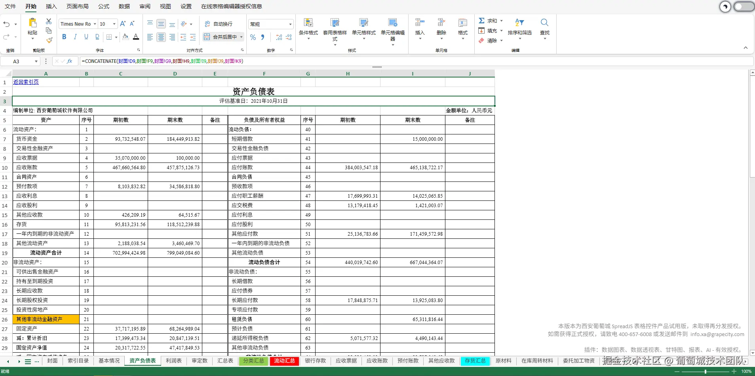Apply the font color A icon
The image size is (755, 376).
click(x=136, y=37)
